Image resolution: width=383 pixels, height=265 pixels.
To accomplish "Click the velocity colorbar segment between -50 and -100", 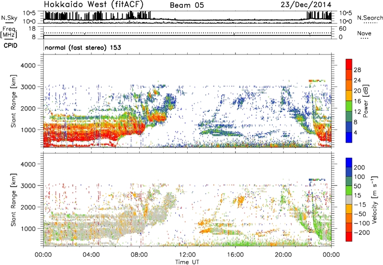I will click(349, 218).
